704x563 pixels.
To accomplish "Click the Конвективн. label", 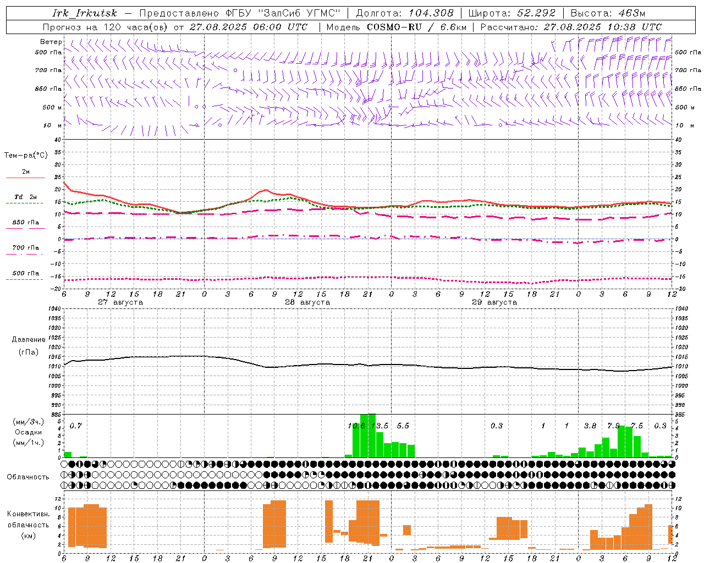I will tap(28, 514).
